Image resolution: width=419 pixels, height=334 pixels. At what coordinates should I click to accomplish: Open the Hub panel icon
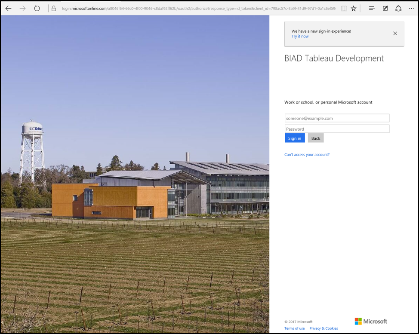pos(372,8)
